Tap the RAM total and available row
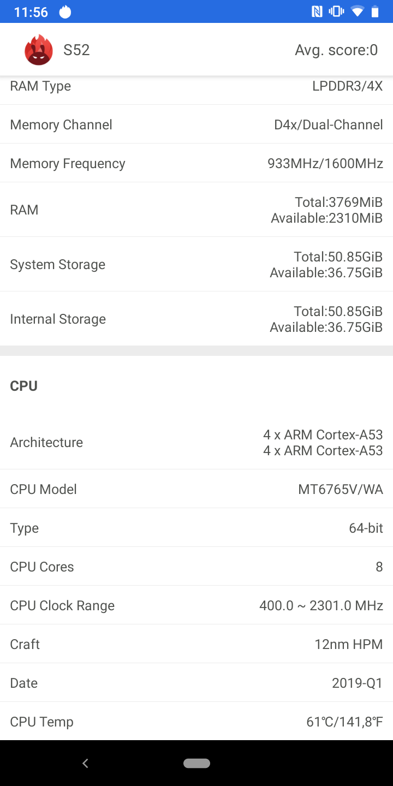 pyautogui.click(x=196, y=210)
